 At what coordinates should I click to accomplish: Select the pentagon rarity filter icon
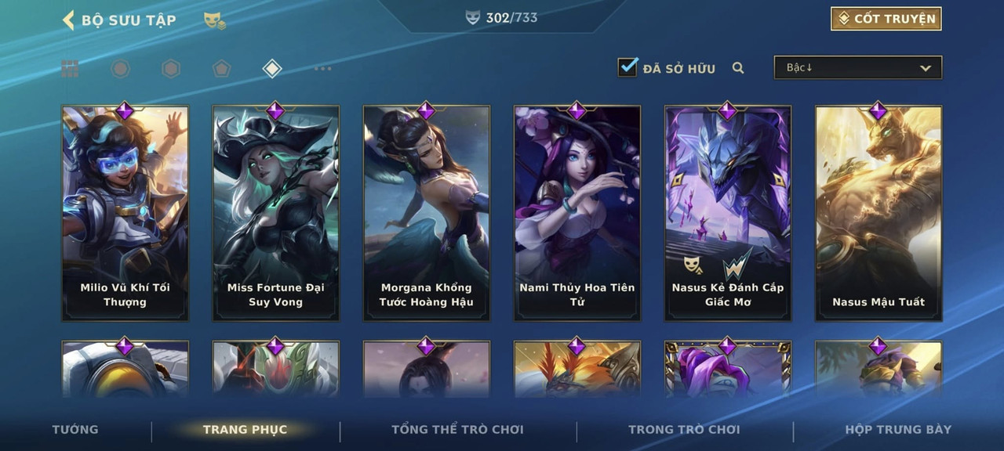pos(221,69)
